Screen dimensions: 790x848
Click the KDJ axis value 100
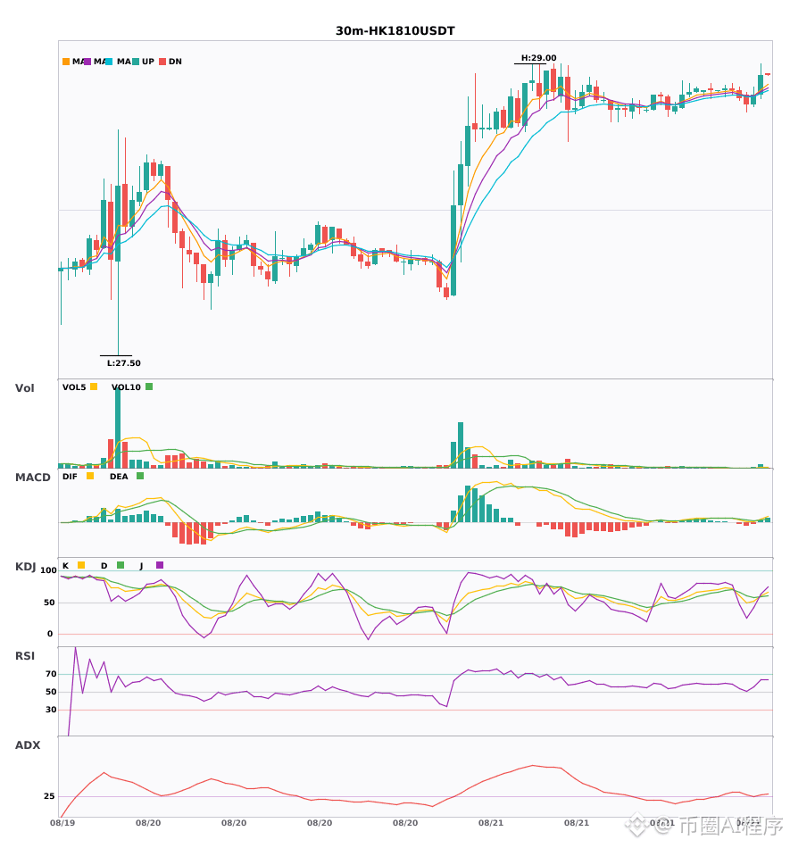(48, 570)
